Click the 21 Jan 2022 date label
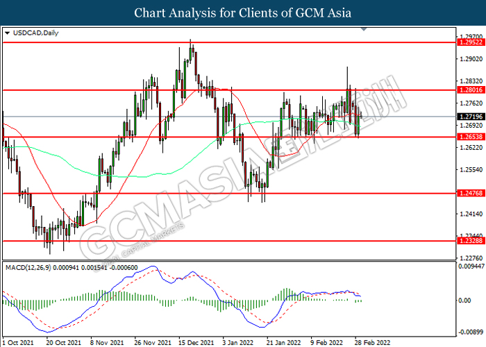This screenshot has width=486, height=347. coord(283,342)
